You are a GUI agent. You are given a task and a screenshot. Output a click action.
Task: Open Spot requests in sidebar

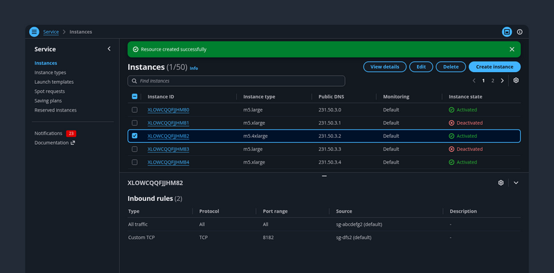tap(49, 91)
